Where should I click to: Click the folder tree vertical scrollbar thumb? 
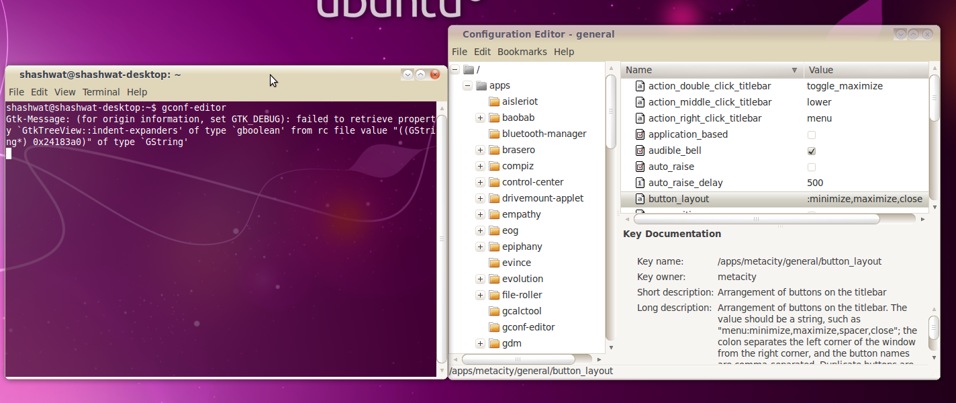[610, 111]
